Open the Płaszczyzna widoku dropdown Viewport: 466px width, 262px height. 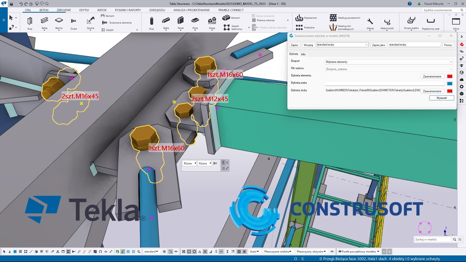tap(278, 251)
